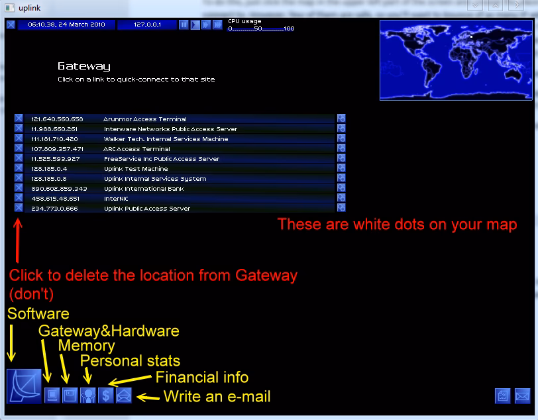Set game speed to fast forward
Screen dimensions: 538x420
206,25
